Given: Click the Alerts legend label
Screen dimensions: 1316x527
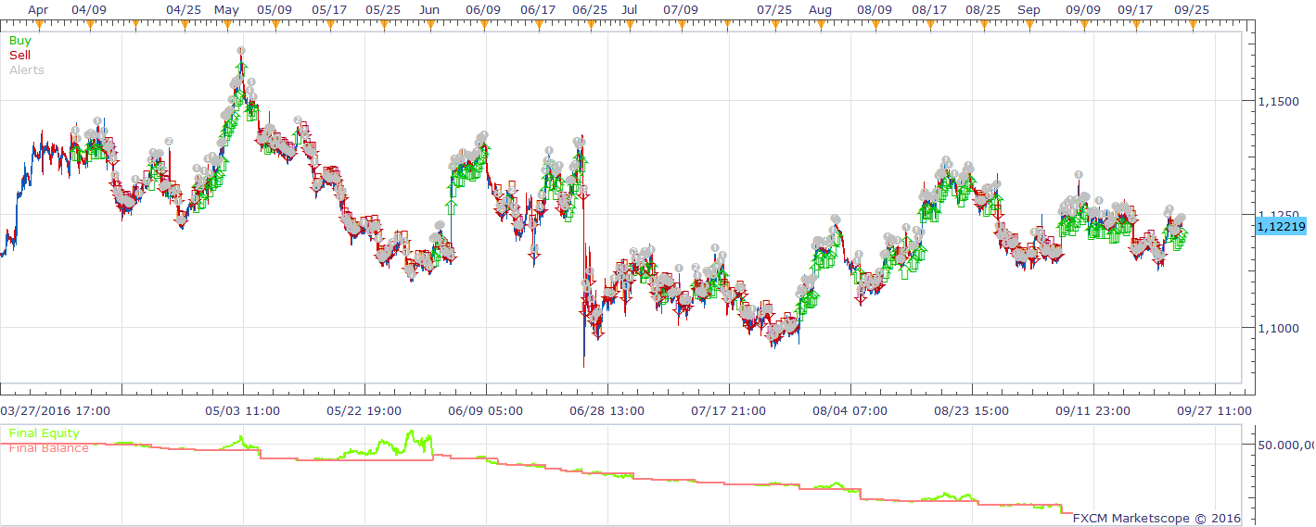Looking at the screenshot, I should [27, 70].
